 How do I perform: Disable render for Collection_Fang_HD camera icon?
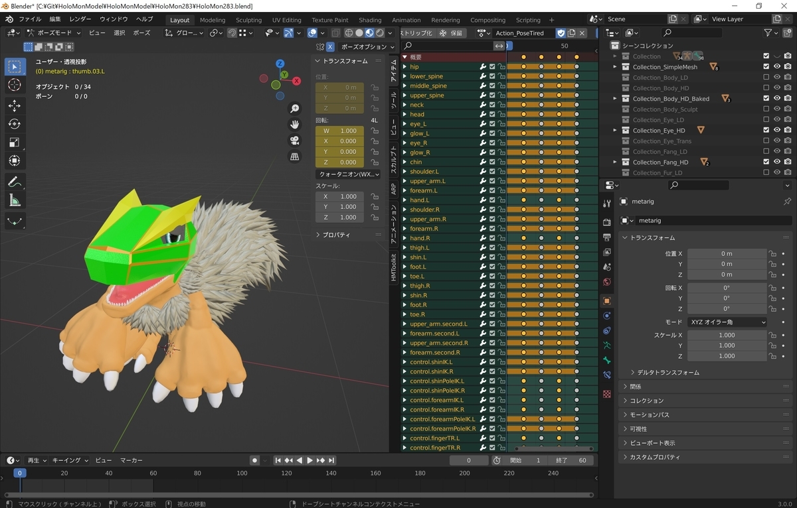pos(787,162)
